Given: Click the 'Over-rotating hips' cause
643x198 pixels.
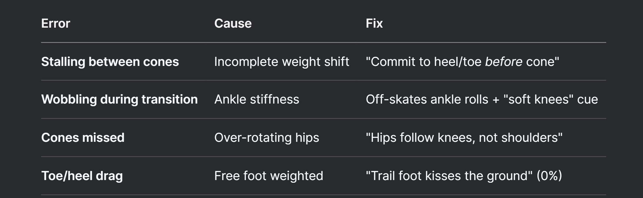Looking at the screenshot, I should tap(267, 138).
